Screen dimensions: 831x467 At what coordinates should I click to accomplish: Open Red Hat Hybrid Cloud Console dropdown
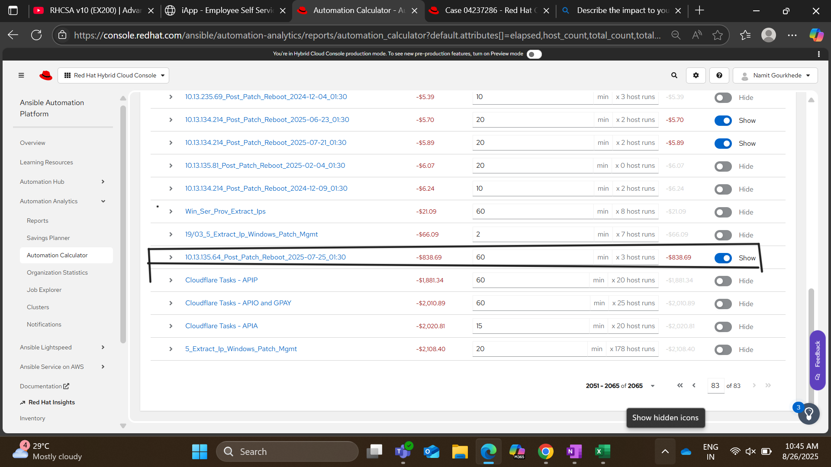pos(114,75)
